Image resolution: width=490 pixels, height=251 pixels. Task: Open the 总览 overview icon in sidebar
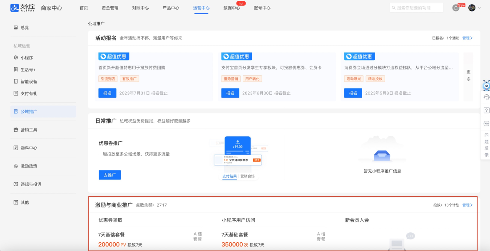[x=16, y=27]
